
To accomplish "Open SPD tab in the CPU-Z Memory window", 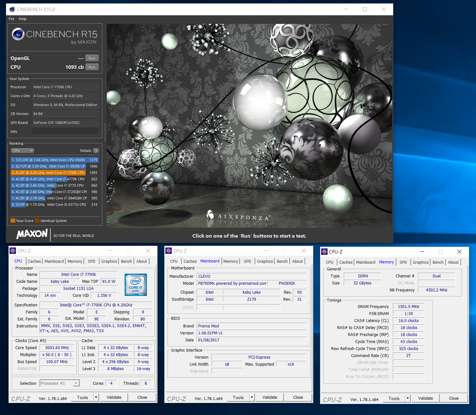I will point(403,262).
